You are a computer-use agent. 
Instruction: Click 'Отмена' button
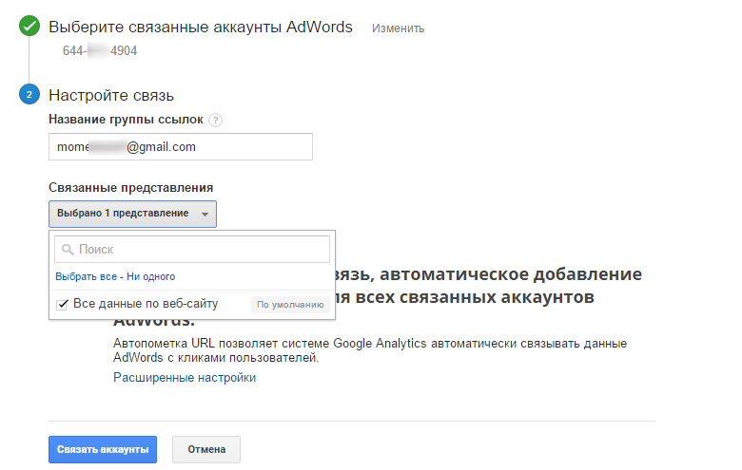click(206, 449)
